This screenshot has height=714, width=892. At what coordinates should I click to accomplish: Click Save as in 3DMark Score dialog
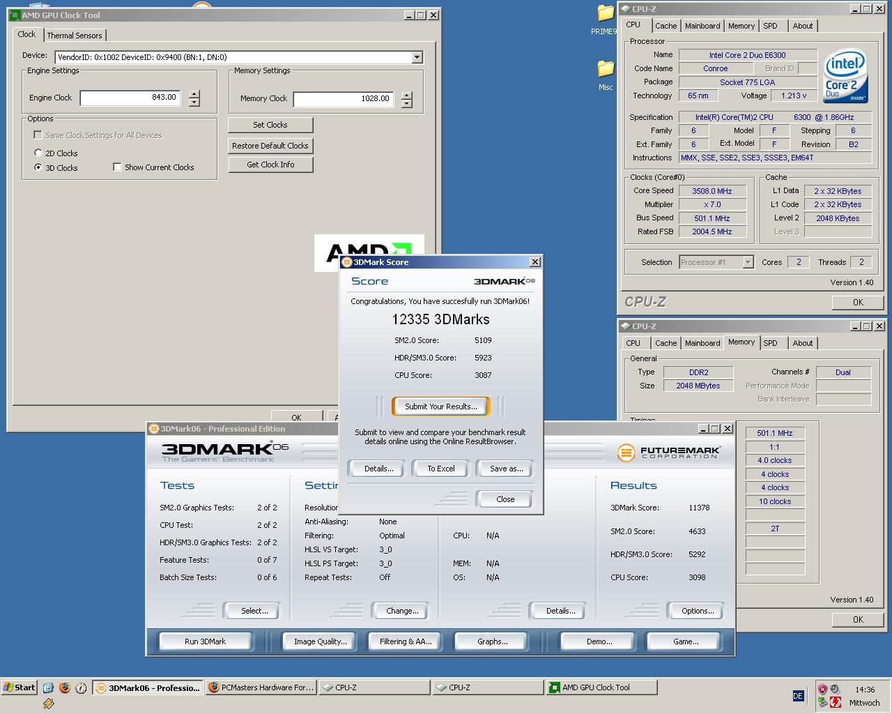[507, 469]
